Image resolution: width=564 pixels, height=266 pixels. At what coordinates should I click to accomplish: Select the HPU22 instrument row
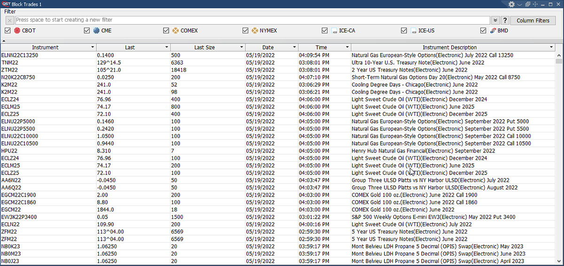click(278, 151)
